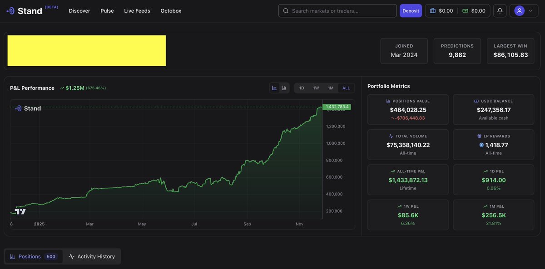Click the TradingView logo on chart

point(20,211)
